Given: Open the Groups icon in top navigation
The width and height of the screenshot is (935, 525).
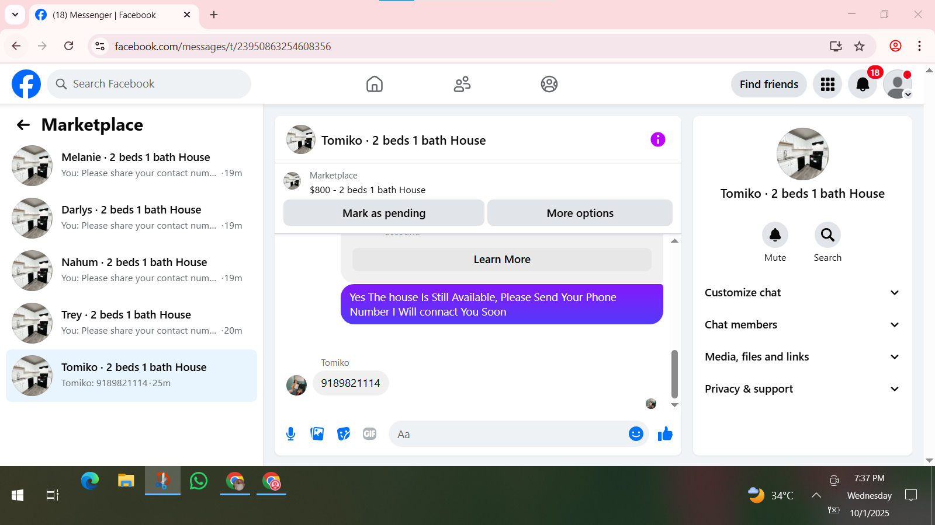Looking at the screenshot, I should pyautogui.click(x=549, y=84).
